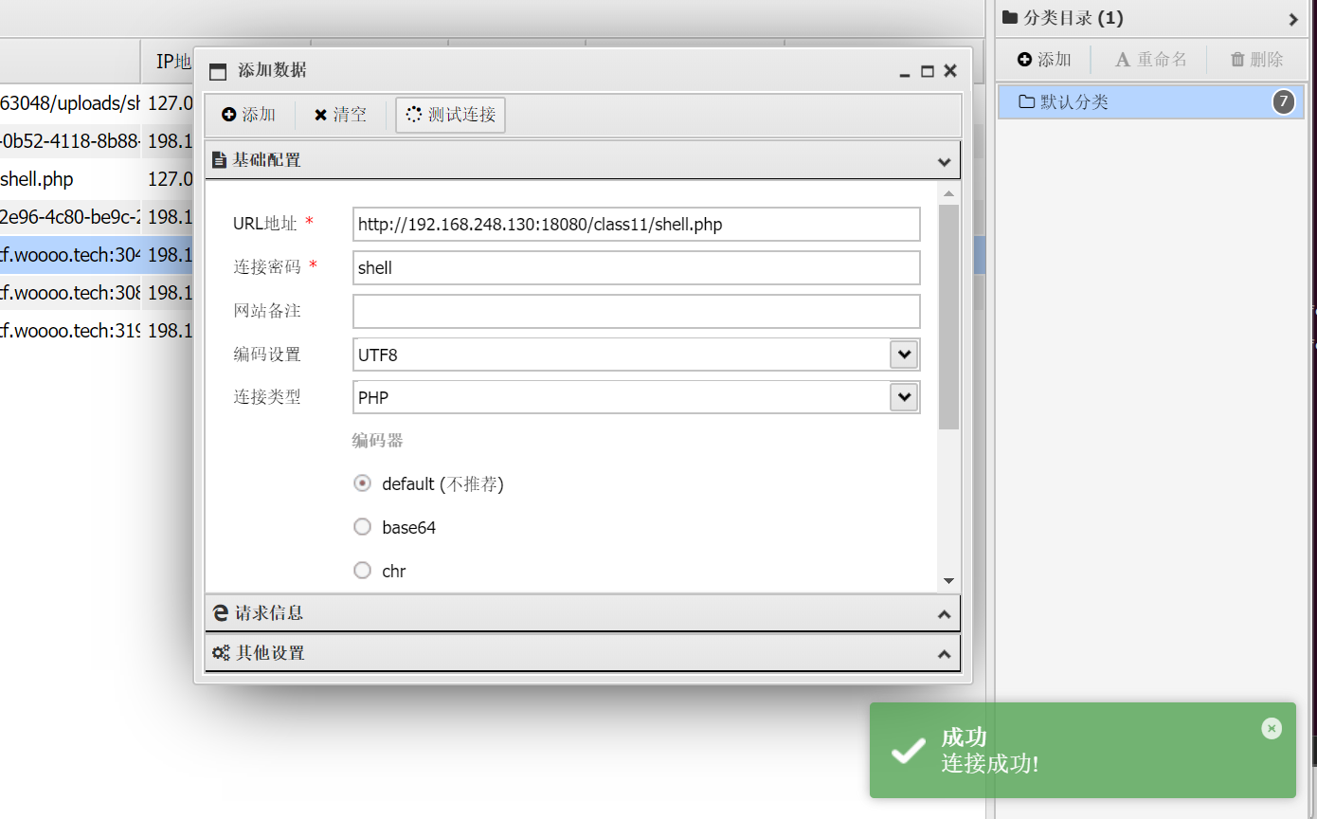
Task: Click the 添加 category plus icon
Action: [x=1024, y=60]
